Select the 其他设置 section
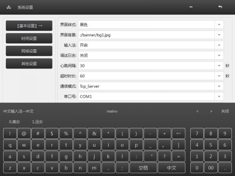The width and height of the screenshot is (235, 176). click(29, 63)
